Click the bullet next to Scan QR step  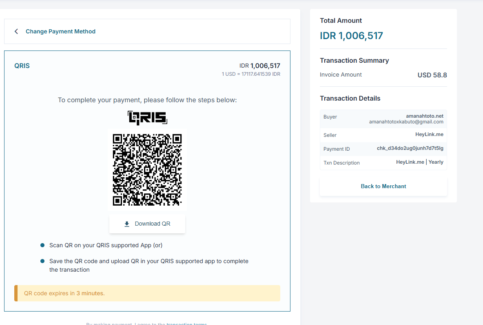(x=42, y=245)
